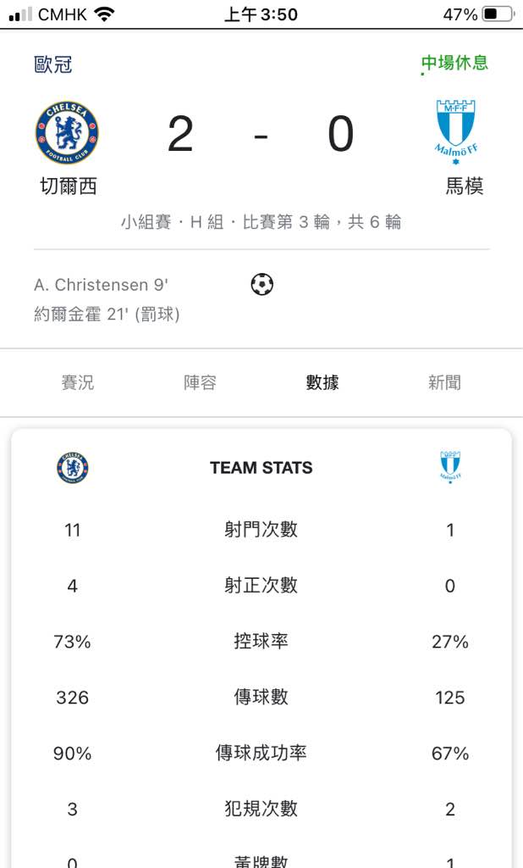Switch to the 陣容 tab

tap(200, 382)
